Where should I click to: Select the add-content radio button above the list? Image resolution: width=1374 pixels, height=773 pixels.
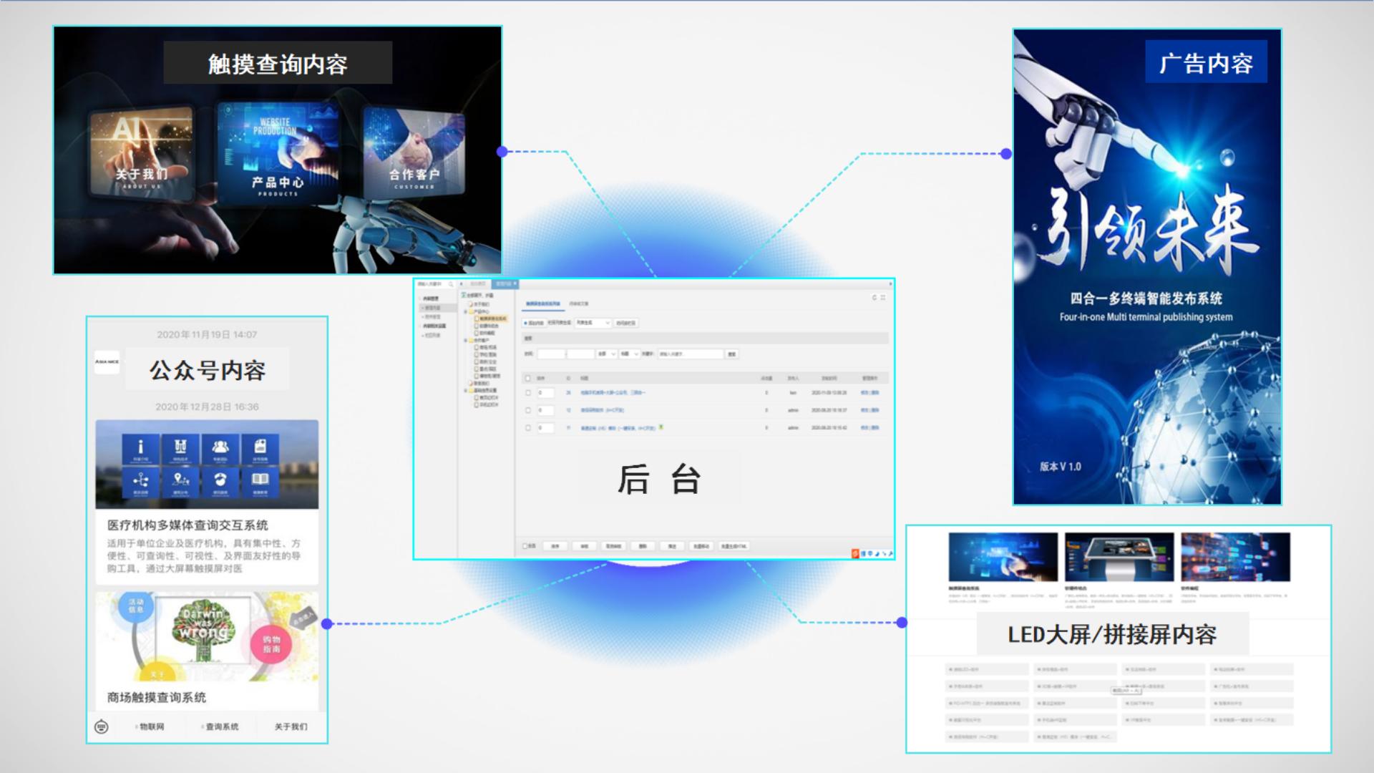[525, 323]
